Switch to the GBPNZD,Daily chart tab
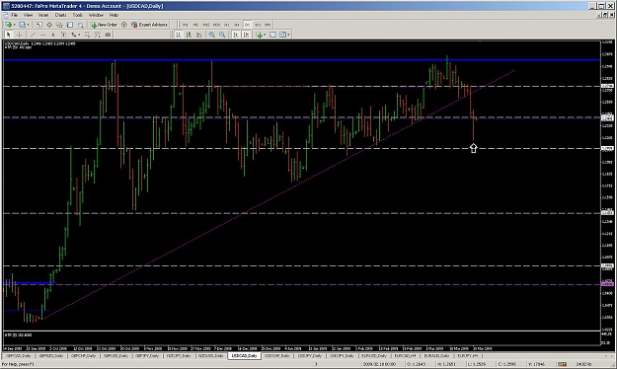This screenshot has width=617, height=369. 51,355
